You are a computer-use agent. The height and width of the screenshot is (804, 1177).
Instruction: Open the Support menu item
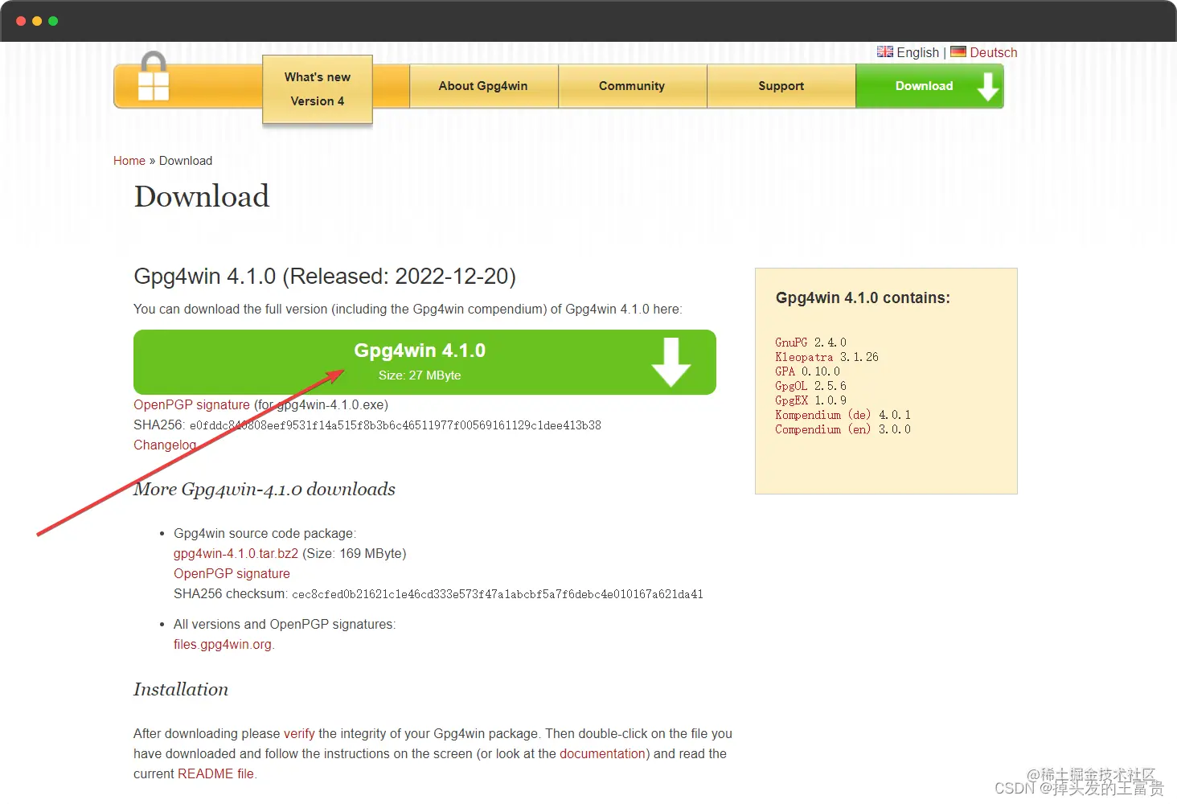(781, 86)
